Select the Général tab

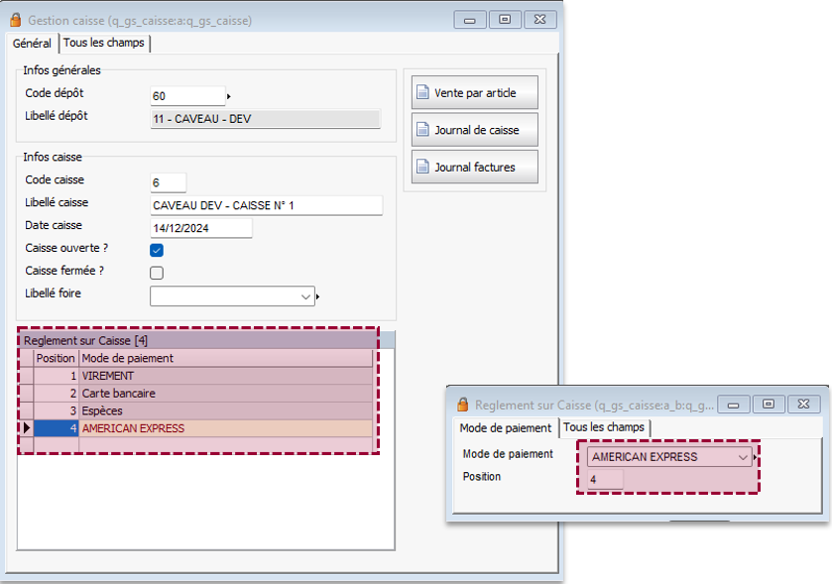[32, 44]
